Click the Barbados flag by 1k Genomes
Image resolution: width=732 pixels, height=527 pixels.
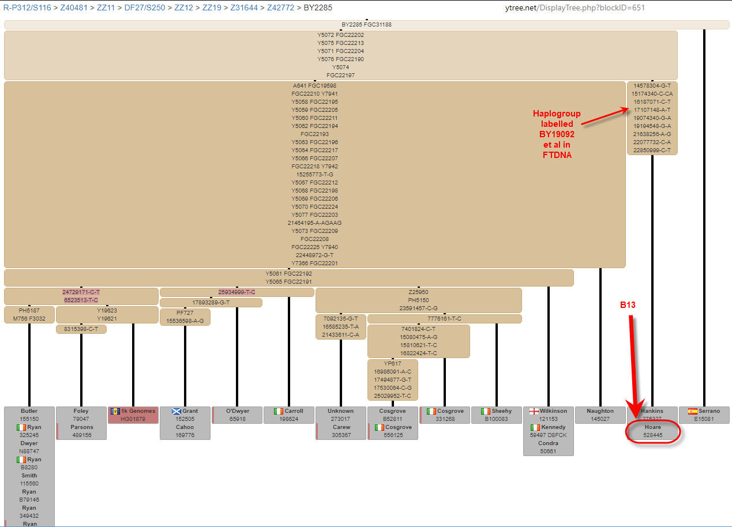pos(115,411)
